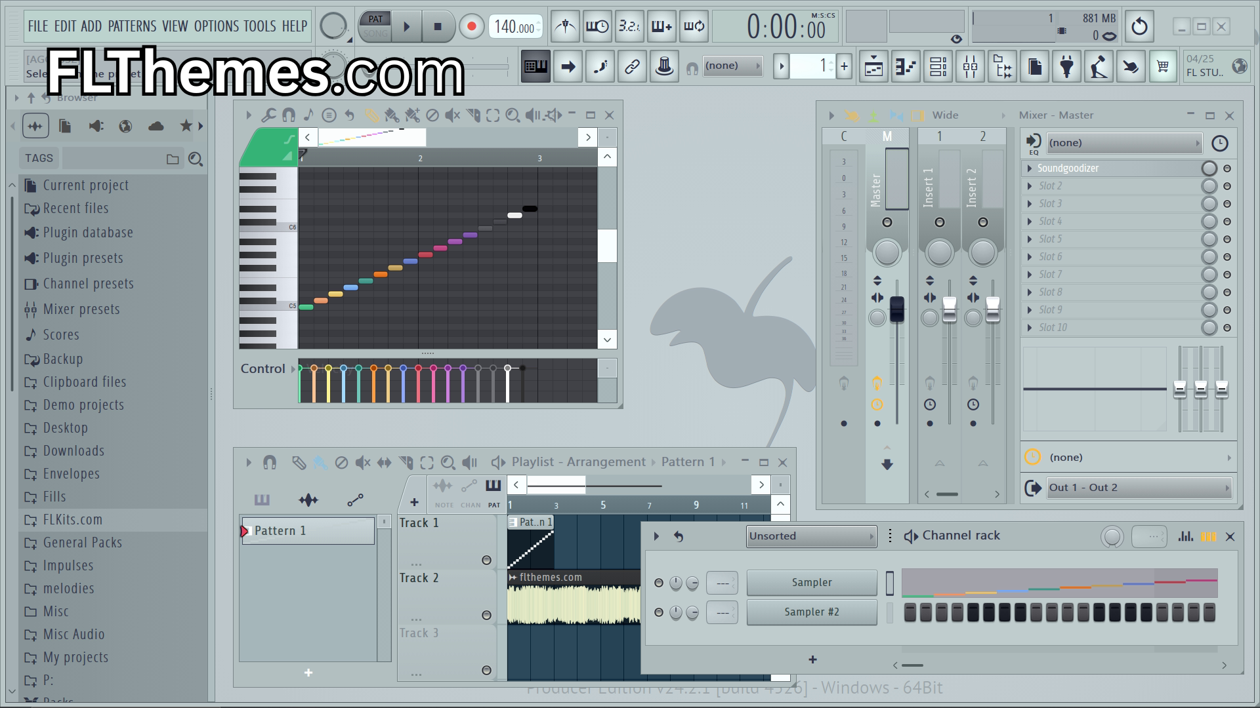Screen dimensions: 1260x708
Task: Open the PATTERNS menu
Action: [132, 26]
